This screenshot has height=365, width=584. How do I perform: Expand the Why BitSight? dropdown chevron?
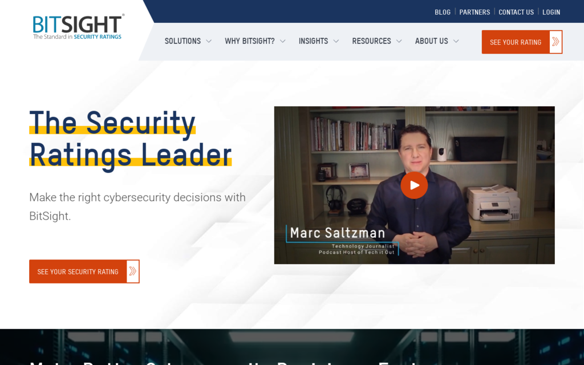coord(283,41)
